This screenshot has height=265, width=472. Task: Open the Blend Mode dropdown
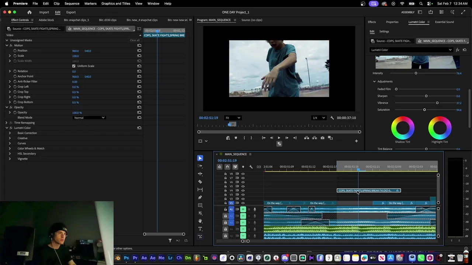click(x=89, y=118)
